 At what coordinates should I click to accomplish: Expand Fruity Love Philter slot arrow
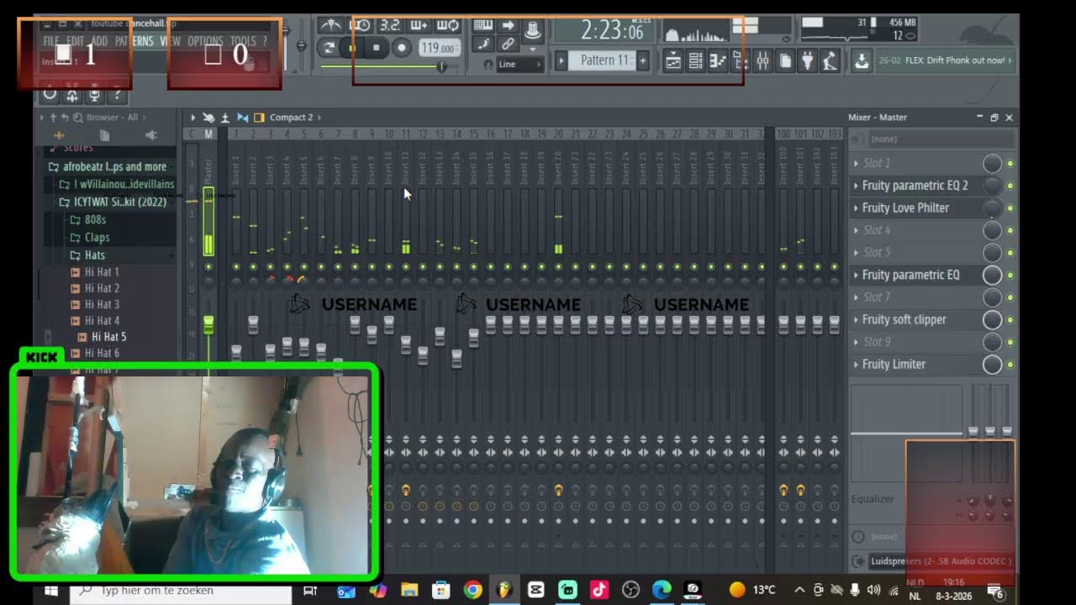pos(857,208)
